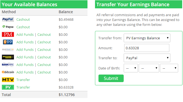This screenshot has height=102, width=183.
Task: Open the PayPal Cashout link
Action: click(x=23, y=19)
